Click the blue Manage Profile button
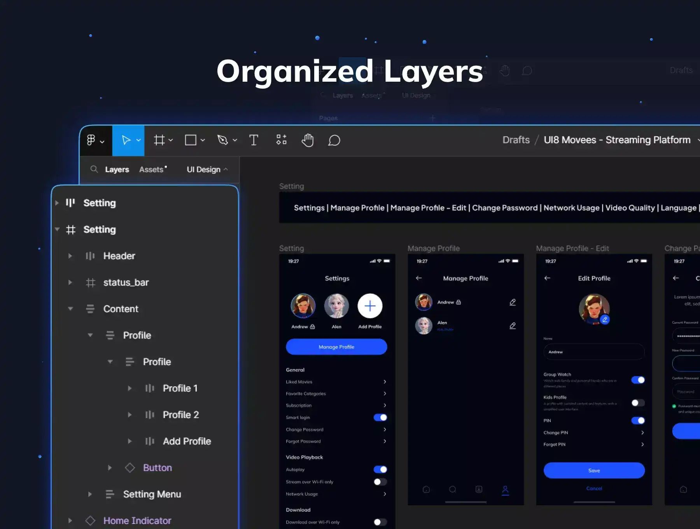The image size is (700, 529). (336, 347)
